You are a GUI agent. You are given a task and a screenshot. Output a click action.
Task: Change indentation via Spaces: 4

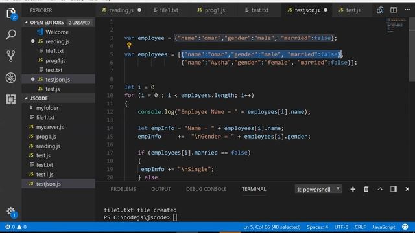[317, 227]
